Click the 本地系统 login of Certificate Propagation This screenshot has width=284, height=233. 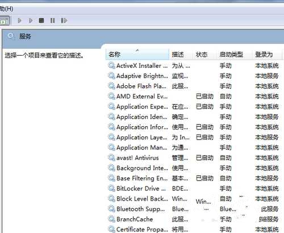point(267,229)
